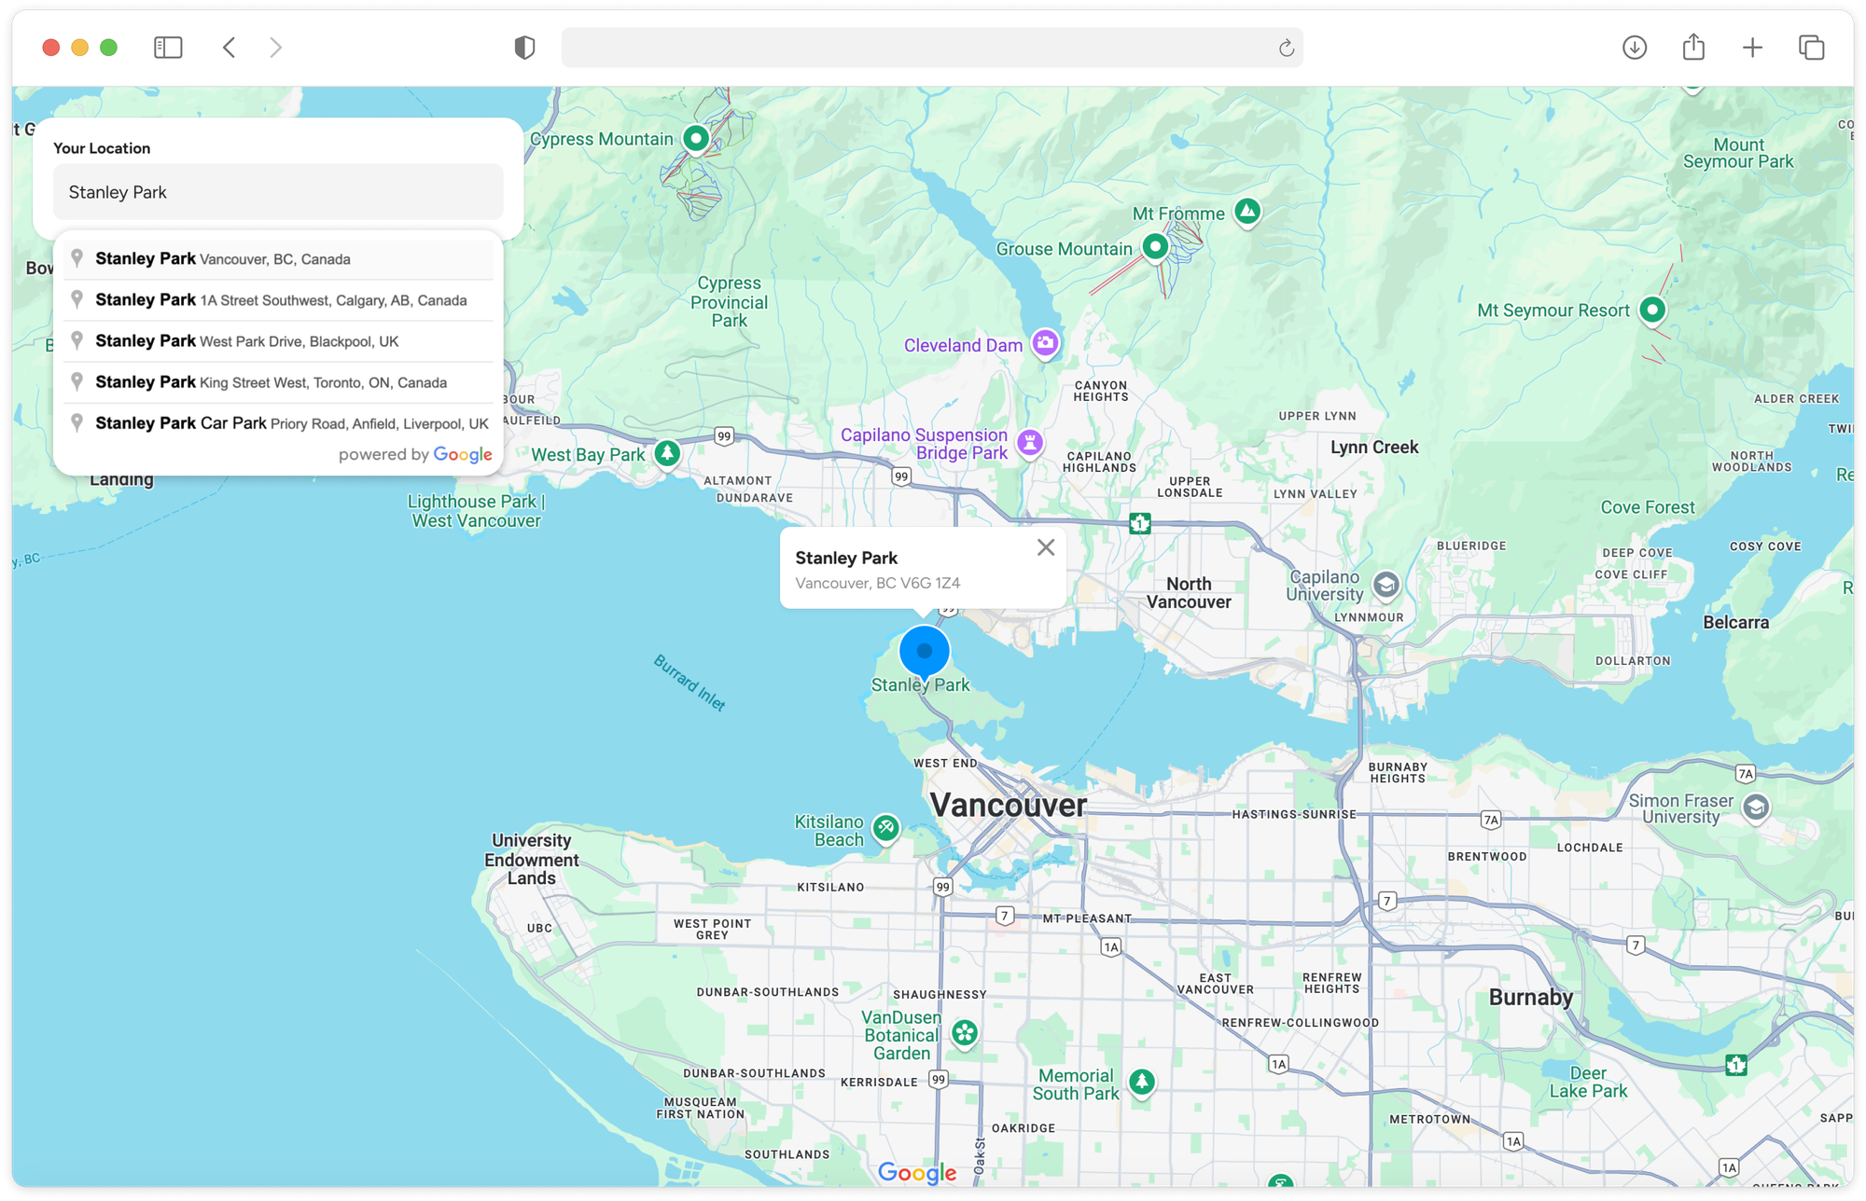Viewport: 1866px width, 1201px height.
Task: Close the Stanley Park info popup
Action: pyautogui.click(x=1045, y=547)
